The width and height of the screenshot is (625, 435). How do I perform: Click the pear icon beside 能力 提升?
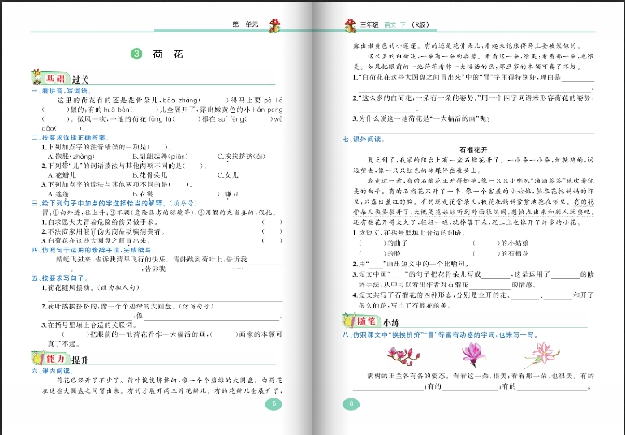tap(37, 358)
